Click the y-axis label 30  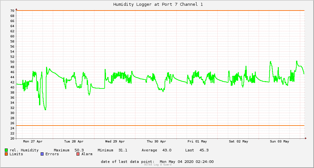coord(12,113)
